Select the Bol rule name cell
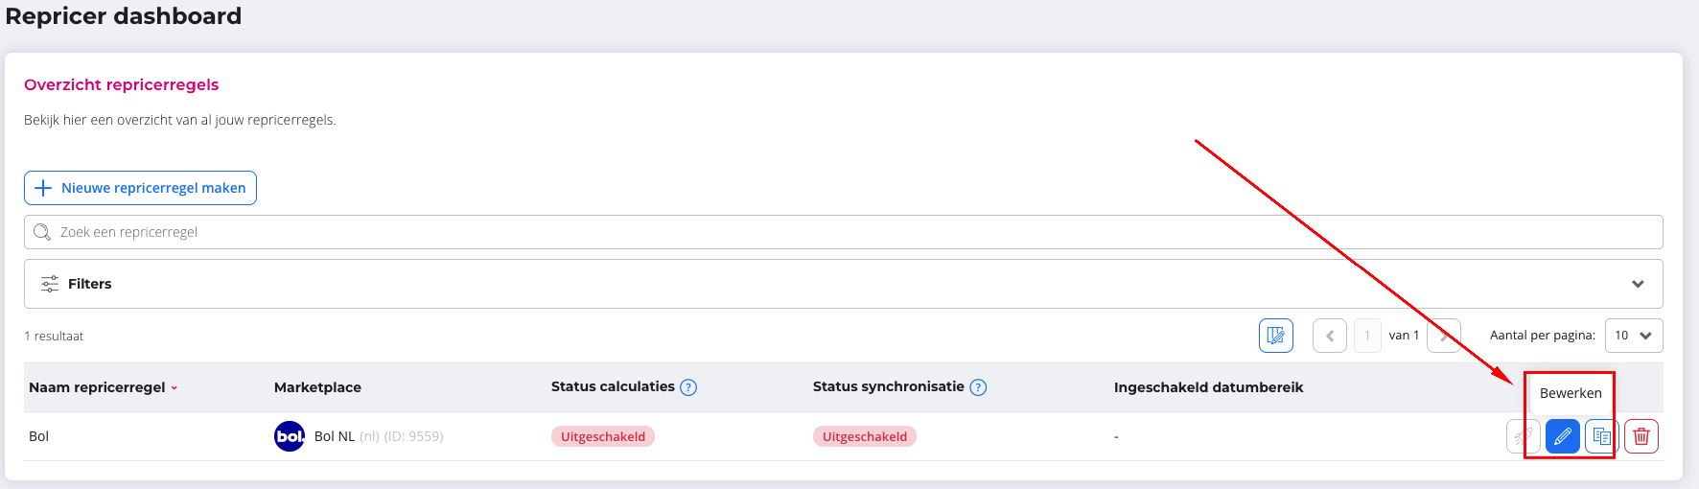The image size is (1699, 489). [x=38, y=436]
